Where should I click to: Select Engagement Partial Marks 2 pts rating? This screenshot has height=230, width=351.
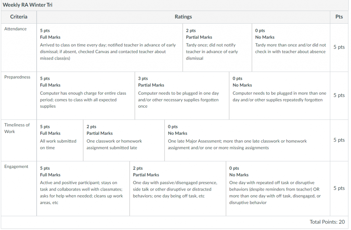(178, 189)
